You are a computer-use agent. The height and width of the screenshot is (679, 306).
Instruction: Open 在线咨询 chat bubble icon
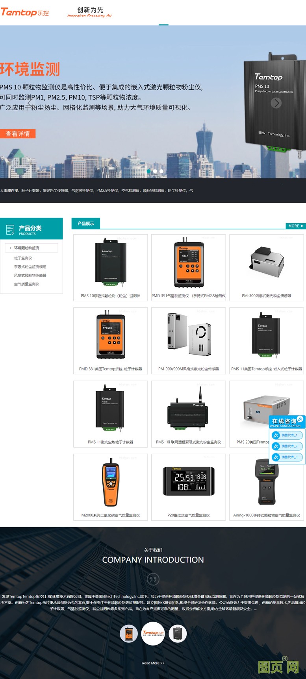click(x=300, y=419)
